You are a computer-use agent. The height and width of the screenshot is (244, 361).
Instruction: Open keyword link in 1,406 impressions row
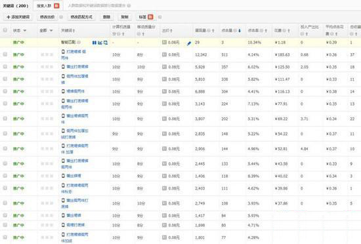pyautogui.click(x=74, y=176)
